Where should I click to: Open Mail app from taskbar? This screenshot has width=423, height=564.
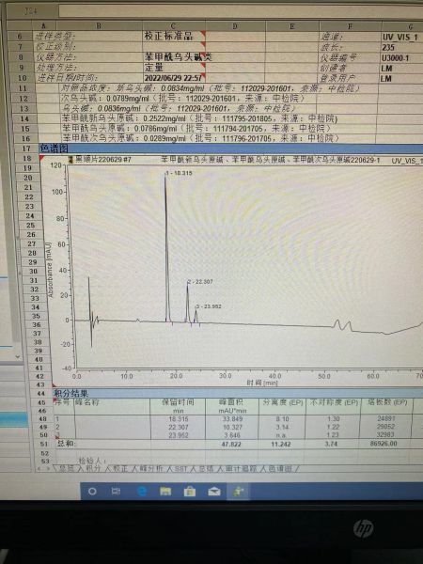click(214, 492)
